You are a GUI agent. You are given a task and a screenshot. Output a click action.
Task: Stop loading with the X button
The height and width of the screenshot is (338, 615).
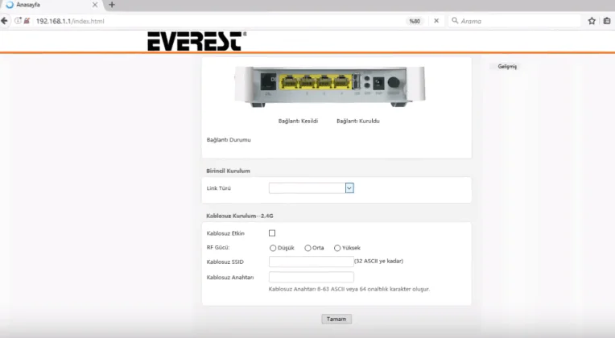click(x=436, y=21)
